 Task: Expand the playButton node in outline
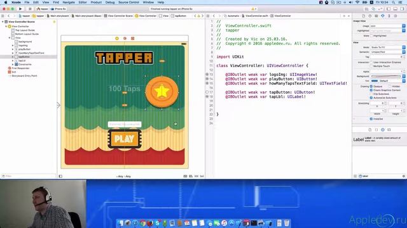13,49
